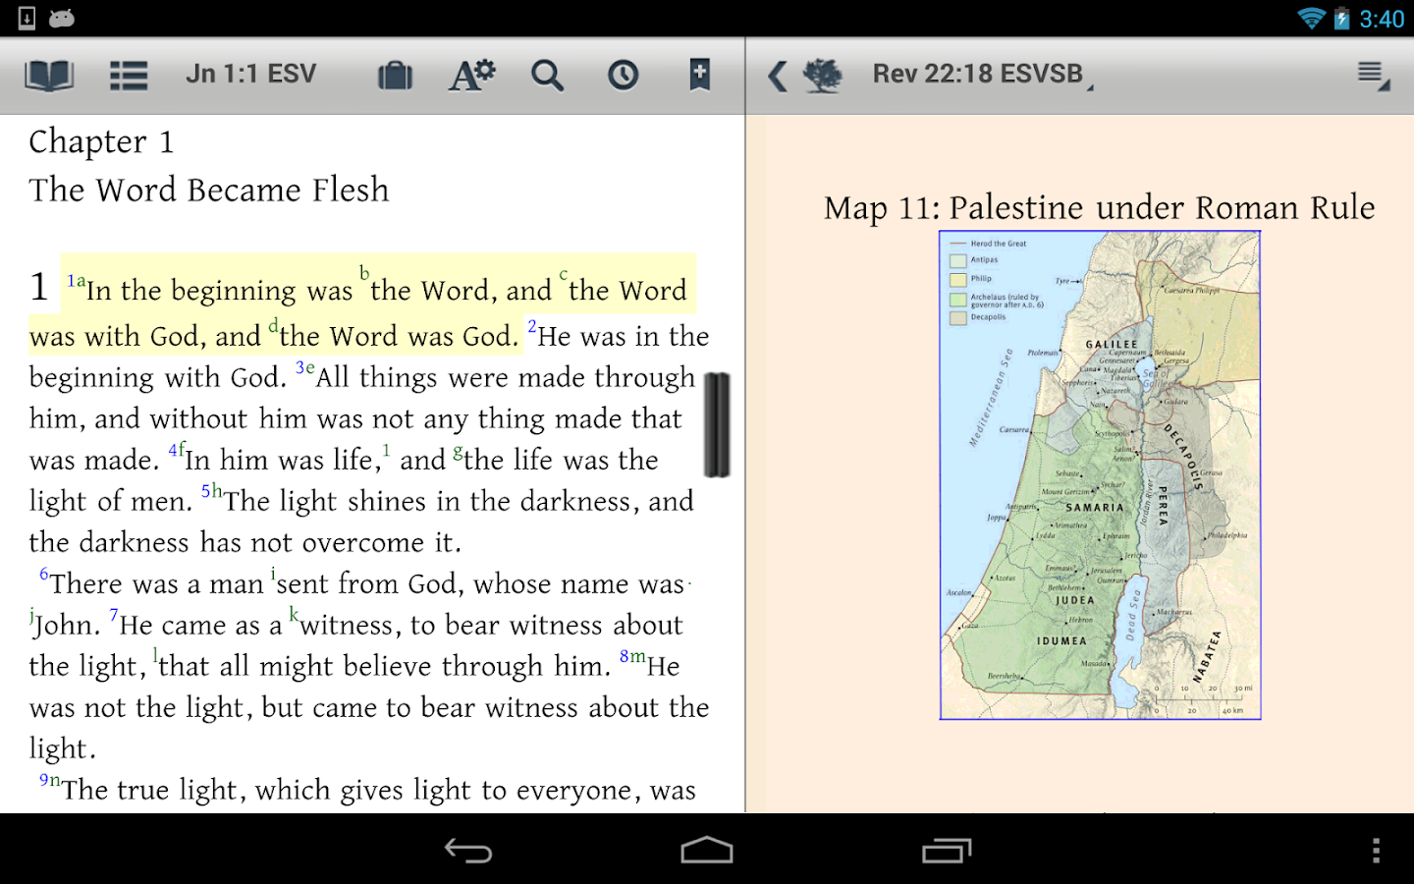Open the table of contents list icon

(129, 76)
